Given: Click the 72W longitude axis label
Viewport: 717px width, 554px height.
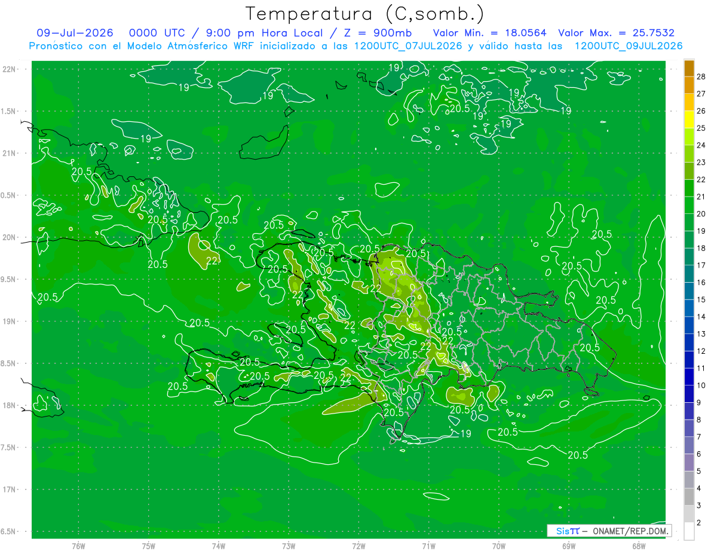Looking at the screenshot, I should (358, 546).
